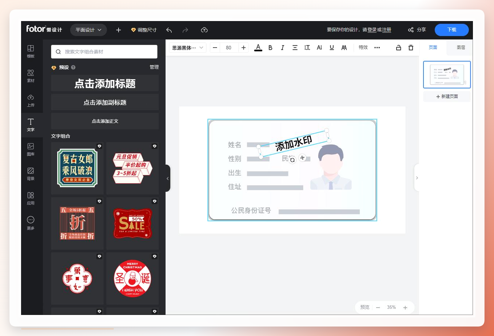Expand the 思源黑体 font dropdown

[x=188, y=48]
